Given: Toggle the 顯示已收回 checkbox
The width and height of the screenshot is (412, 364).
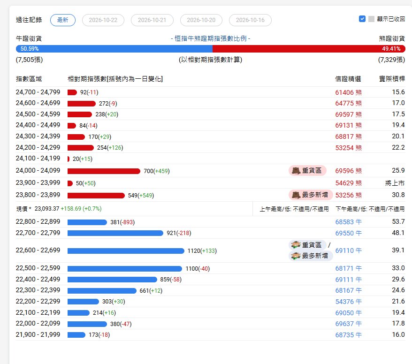Looking at the screenshot, I should [362, 19].
